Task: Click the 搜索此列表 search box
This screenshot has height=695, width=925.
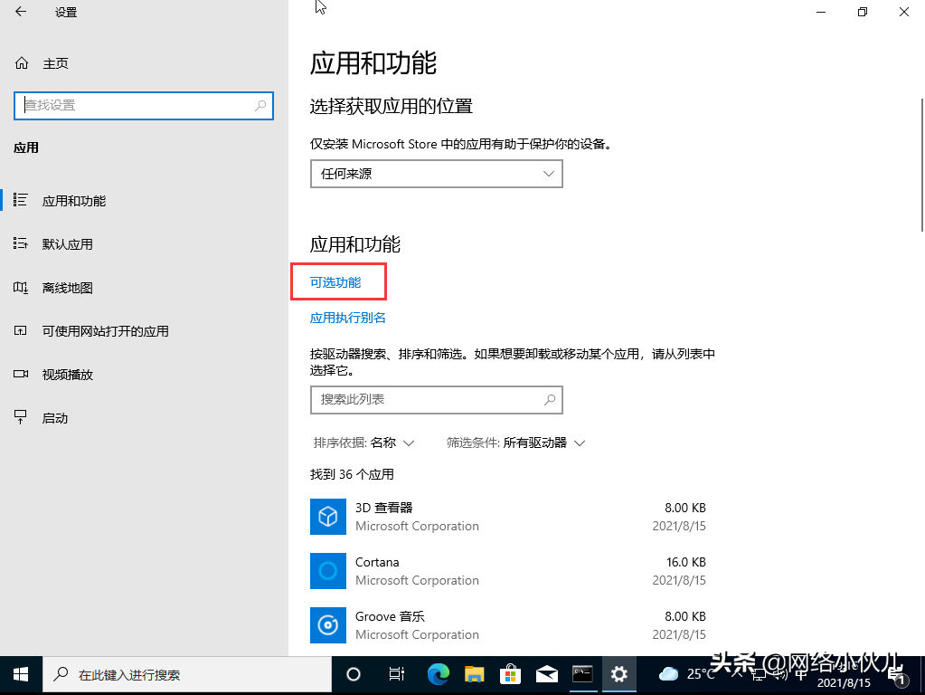Action: pyautogui.click(x=436, y=399)
